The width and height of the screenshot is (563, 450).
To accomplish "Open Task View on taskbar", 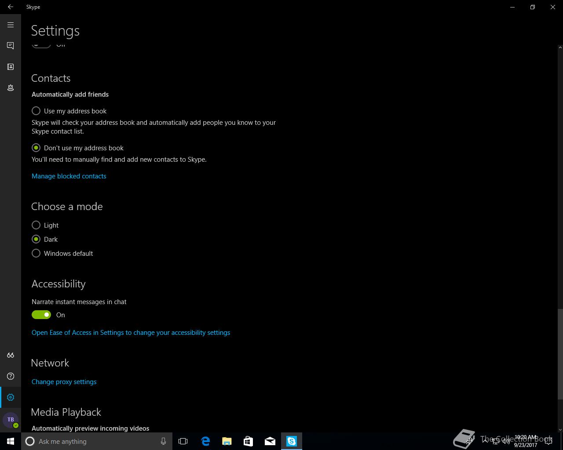I will point(183,441).
